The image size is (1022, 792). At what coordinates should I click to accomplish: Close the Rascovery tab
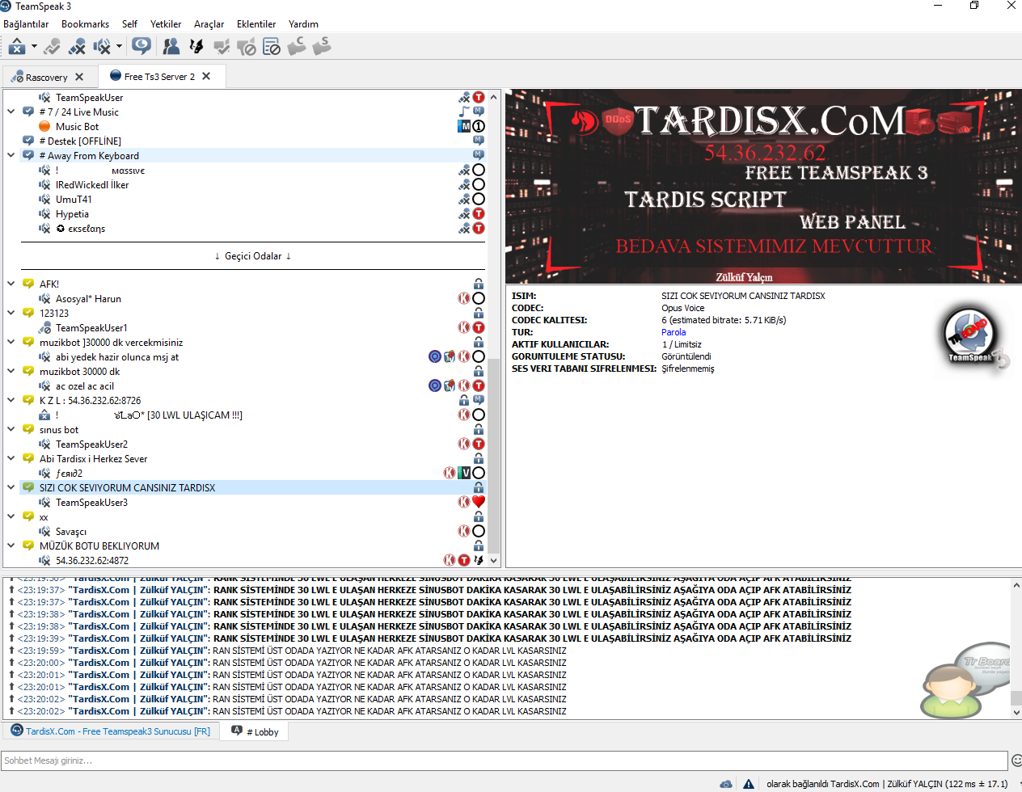(79, 77)
